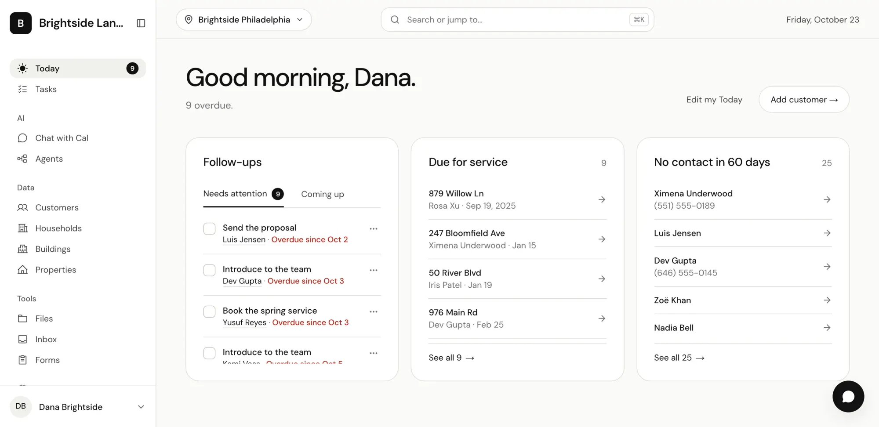The height and width of the screenshot is (427, 879).
Task: Expand Brightside Philadelphia location dropdown
Action: (x=244, y=20)
